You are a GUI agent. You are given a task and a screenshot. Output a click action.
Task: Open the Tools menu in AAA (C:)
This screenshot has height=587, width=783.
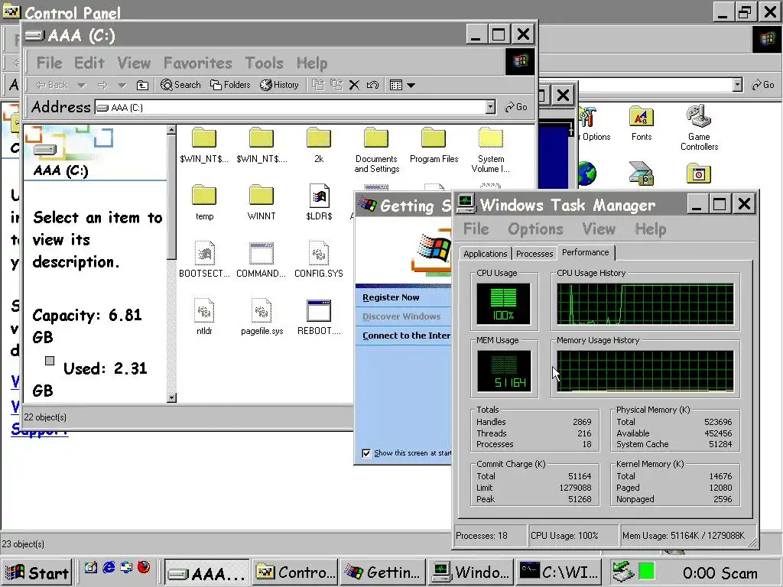click(x=264, y=63)
